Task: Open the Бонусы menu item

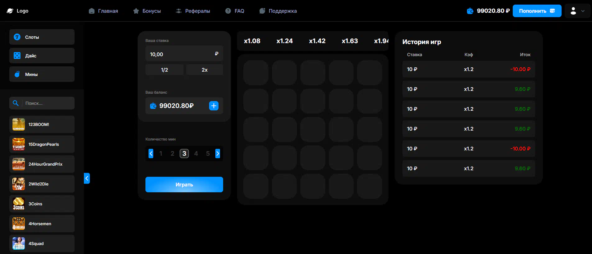Action: pyautogui.click(x=147, y=11)
